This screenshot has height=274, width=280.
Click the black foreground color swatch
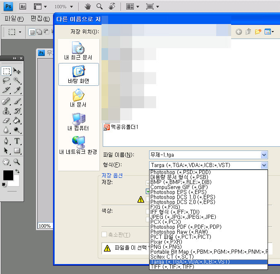pyautogui.click(x=8, y=175)
